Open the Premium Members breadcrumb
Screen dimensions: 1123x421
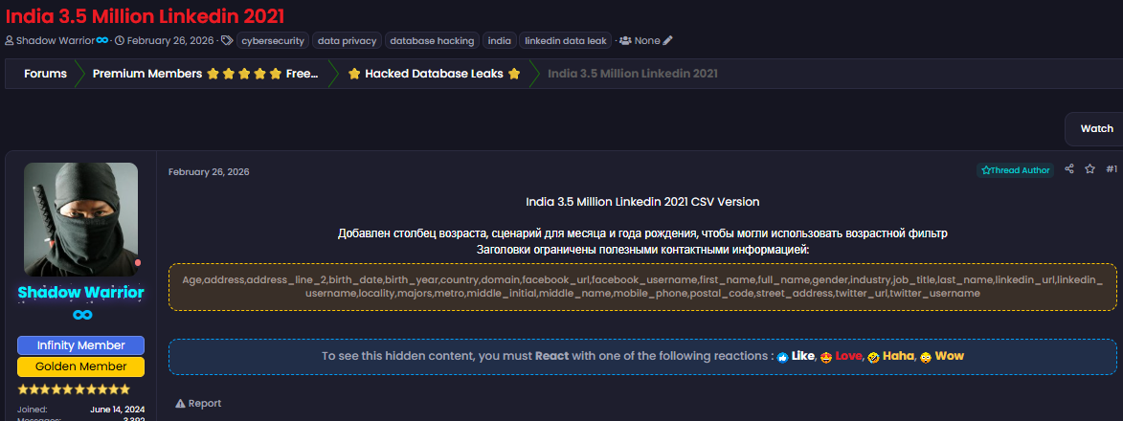(206, 74)
